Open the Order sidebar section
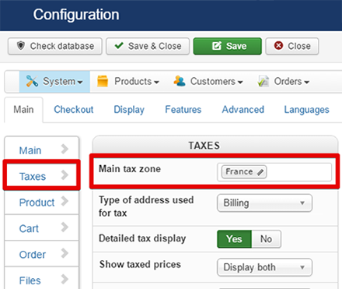This screenshot has width=342, height=289. pyautogui.click(x=42, y=254)
